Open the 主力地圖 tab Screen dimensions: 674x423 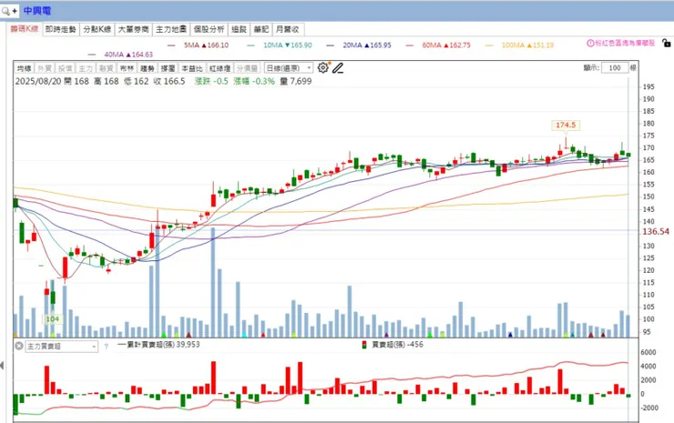(171, 29)
